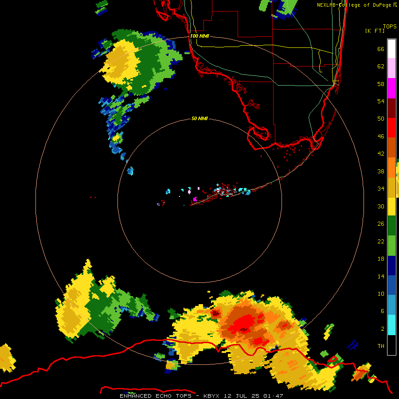The image size is (399, 399).
Task: Click the "22" legend value
Action: pyautogui.click(x=381, y=241)
